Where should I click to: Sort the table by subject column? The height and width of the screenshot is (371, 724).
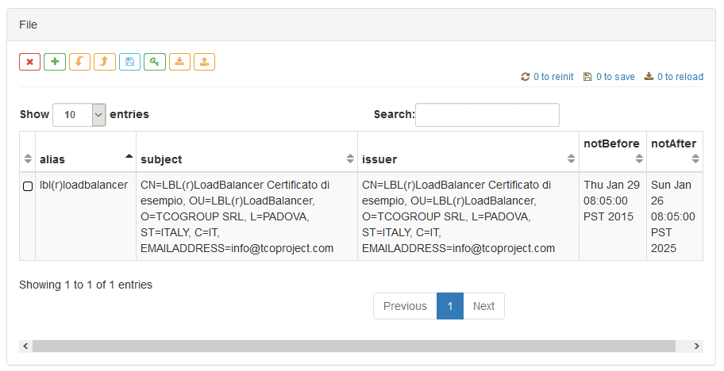[x=247, y=151]
